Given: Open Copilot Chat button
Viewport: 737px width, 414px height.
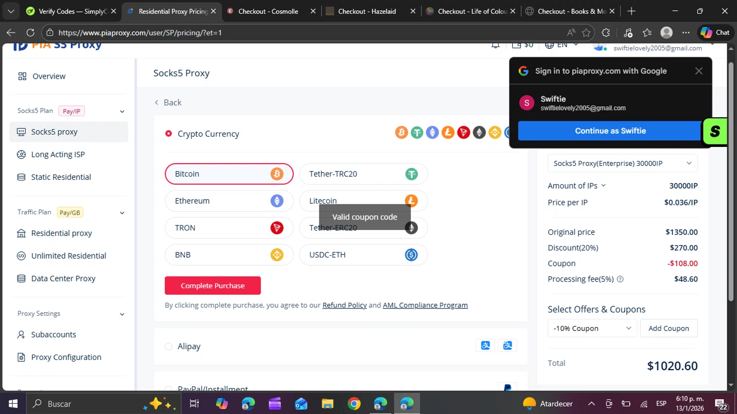Looking at the screenshot, I should click(x=715, y=32).
